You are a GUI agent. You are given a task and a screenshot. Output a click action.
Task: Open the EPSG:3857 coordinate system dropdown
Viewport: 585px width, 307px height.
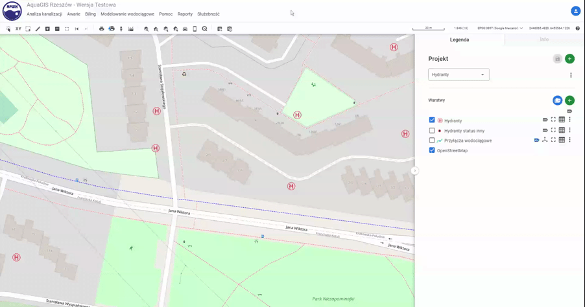click(499, 28)
